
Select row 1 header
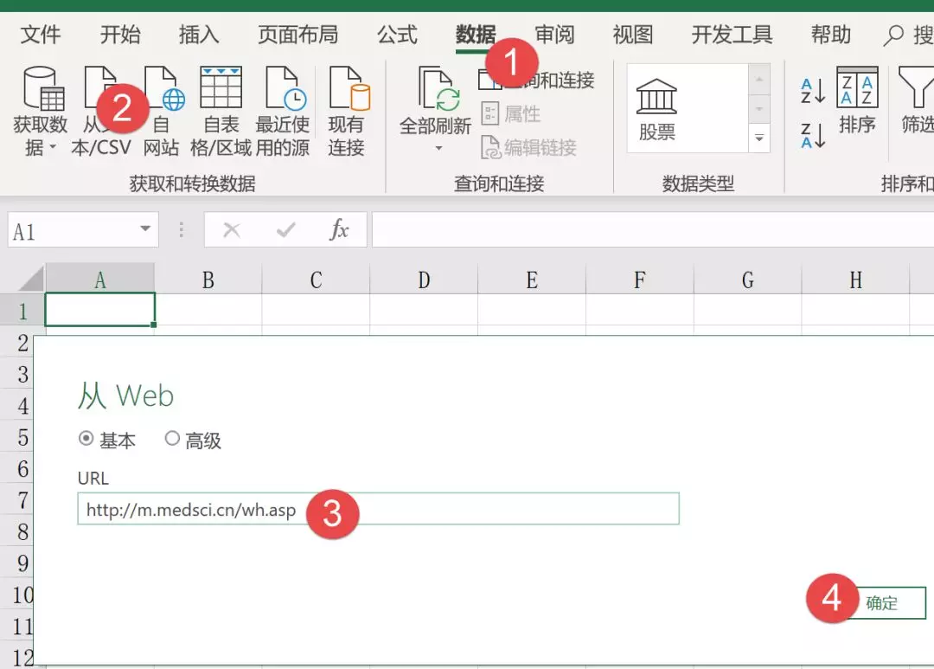pos(22,310)
